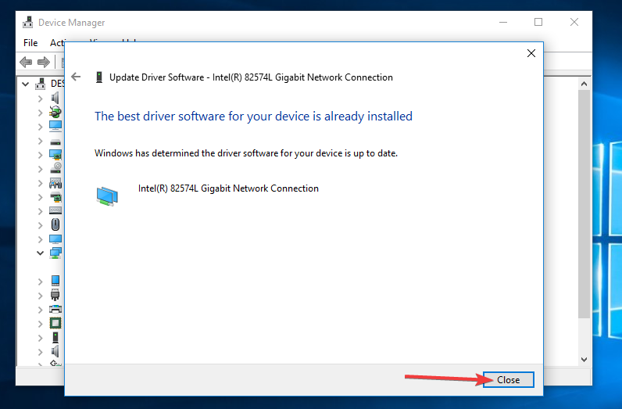The width and height of the screenshot is (622, 409).
Task: Click the Portable Devices icon
Action: click(x=55, y=281)
